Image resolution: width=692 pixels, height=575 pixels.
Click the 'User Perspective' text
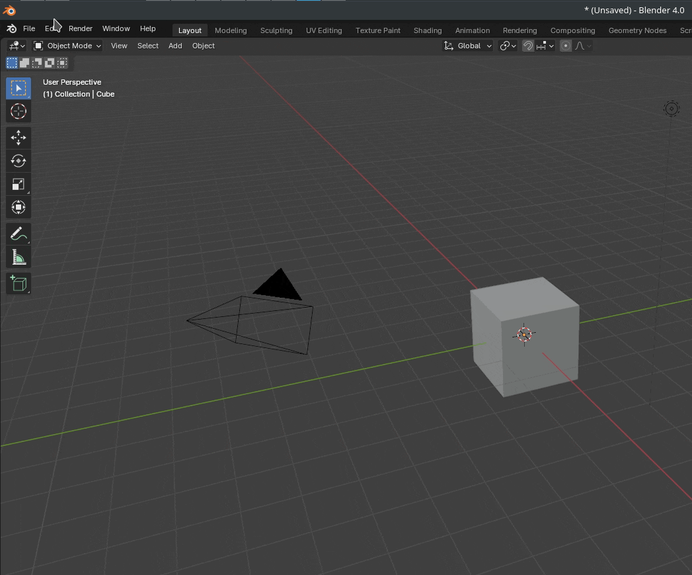click(x=72, y=82)
